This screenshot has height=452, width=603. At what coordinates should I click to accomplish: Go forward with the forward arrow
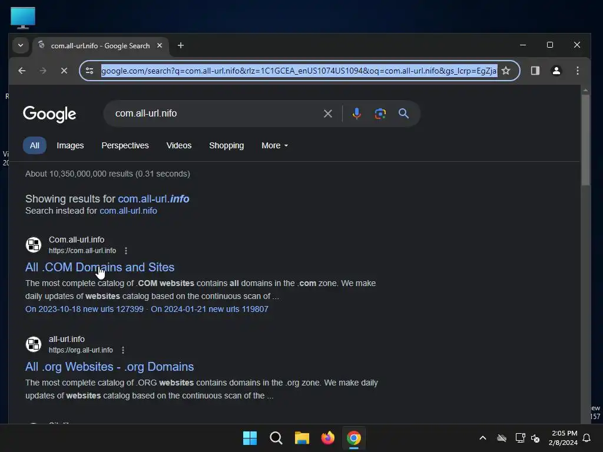[x=42, y=71]
